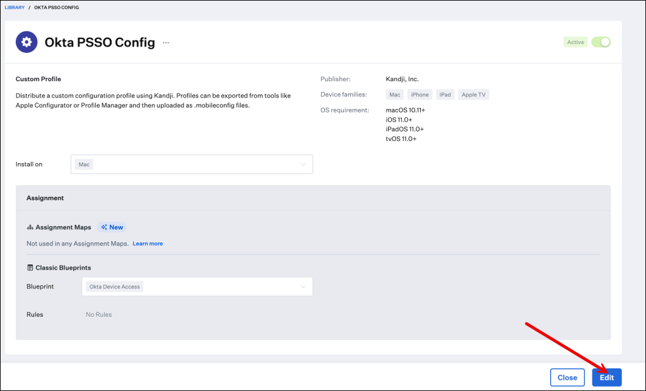Screen dimensions: 646x391
Task: Click the Close button
Action: pos(567,377)
